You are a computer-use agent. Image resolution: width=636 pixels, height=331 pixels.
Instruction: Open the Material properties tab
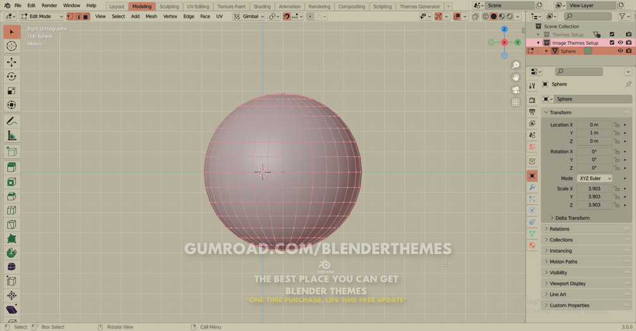tap(532, 245)
